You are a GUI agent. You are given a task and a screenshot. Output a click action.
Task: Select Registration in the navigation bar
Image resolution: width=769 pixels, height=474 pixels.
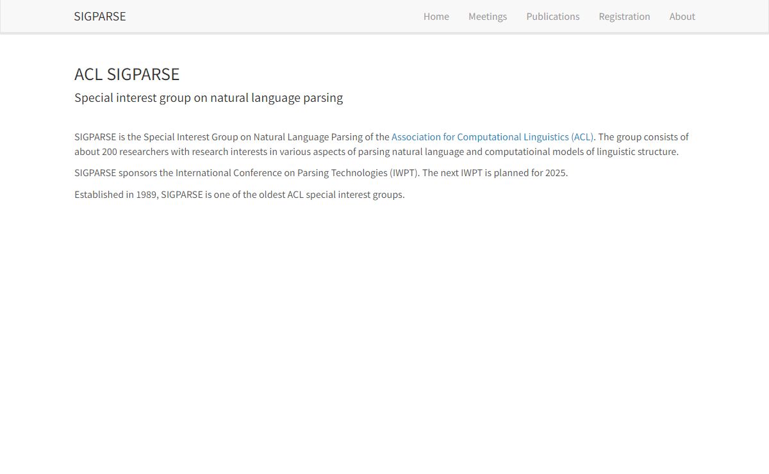[624, 17]
